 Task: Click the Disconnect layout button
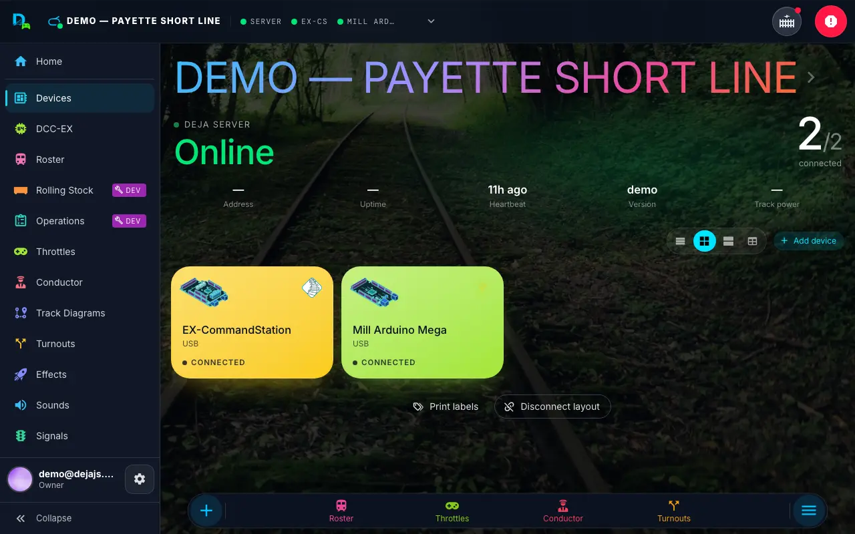552,407
